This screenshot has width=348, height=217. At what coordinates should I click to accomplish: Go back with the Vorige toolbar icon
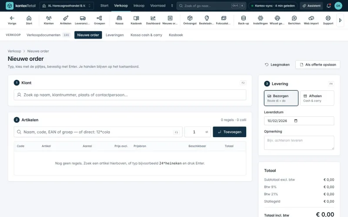pyautogui.click(x=12, y=20)
